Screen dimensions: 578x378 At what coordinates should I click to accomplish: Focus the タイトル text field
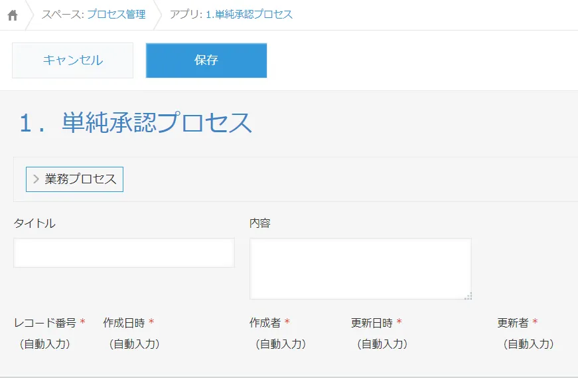(124, 253)
